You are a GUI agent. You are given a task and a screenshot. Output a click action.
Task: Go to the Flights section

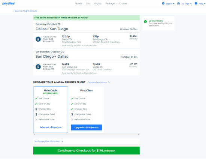coord(98,3)
